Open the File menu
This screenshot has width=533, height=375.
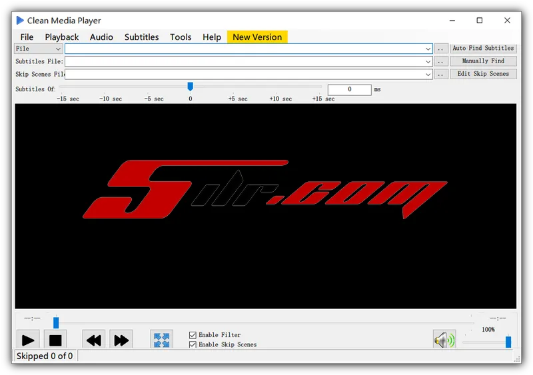27,37
